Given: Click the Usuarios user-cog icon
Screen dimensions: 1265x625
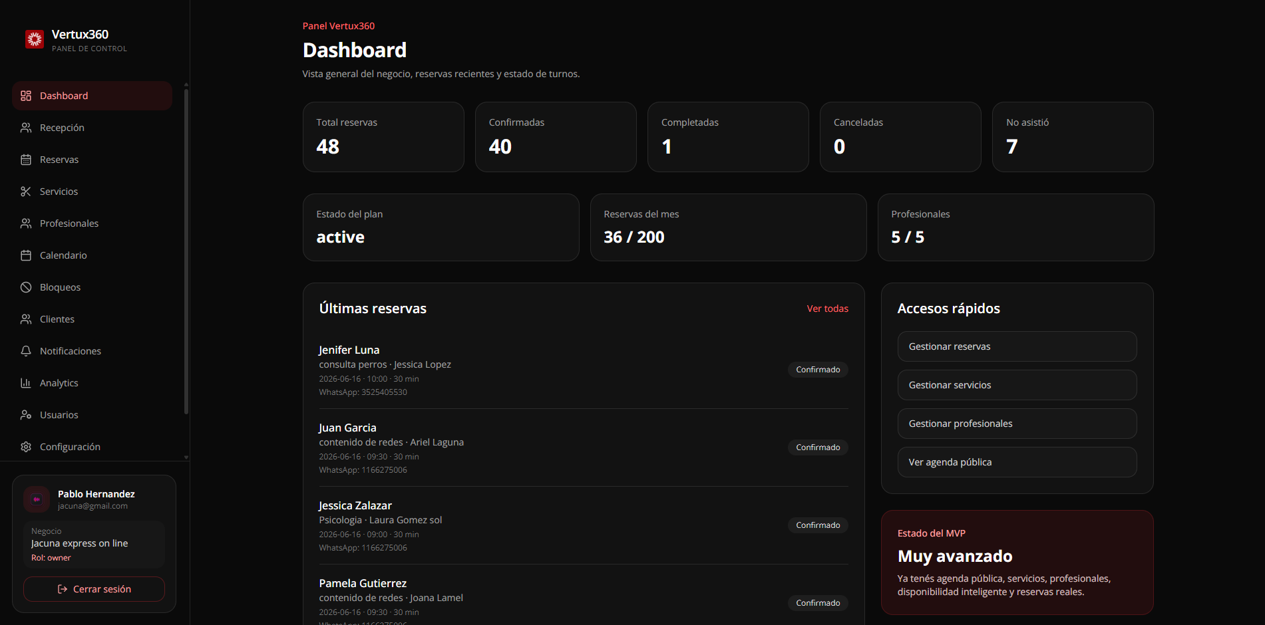Looking at the screenshot, I should coord(26,415).
